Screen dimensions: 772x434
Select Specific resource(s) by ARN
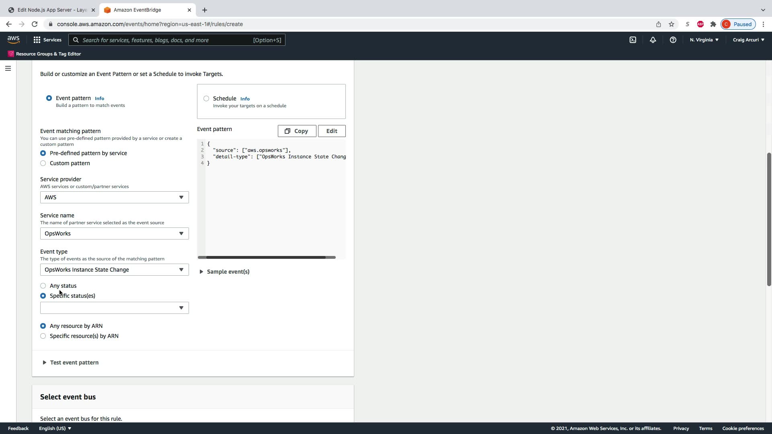43,336
